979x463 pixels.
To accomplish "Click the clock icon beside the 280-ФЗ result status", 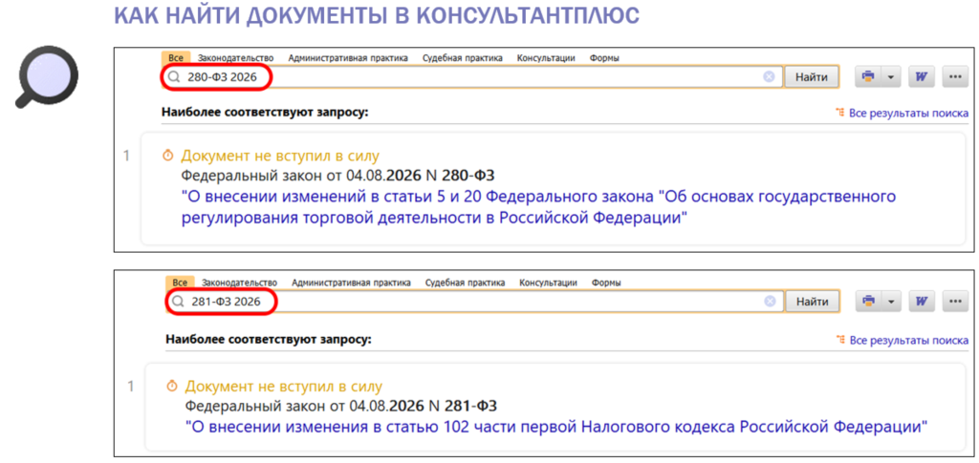I will [166, 156].
